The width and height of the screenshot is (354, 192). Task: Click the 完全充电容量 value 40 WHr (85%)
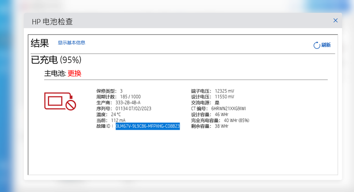236,120
